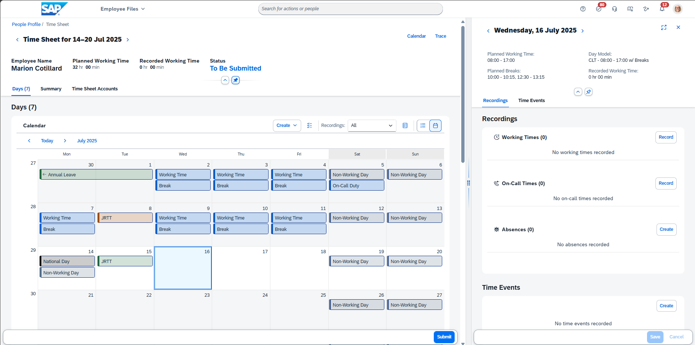This screenshot has width=695, height=345.
Task: Enter full screen for the day details panel
Action: click(x=664, y=27)
